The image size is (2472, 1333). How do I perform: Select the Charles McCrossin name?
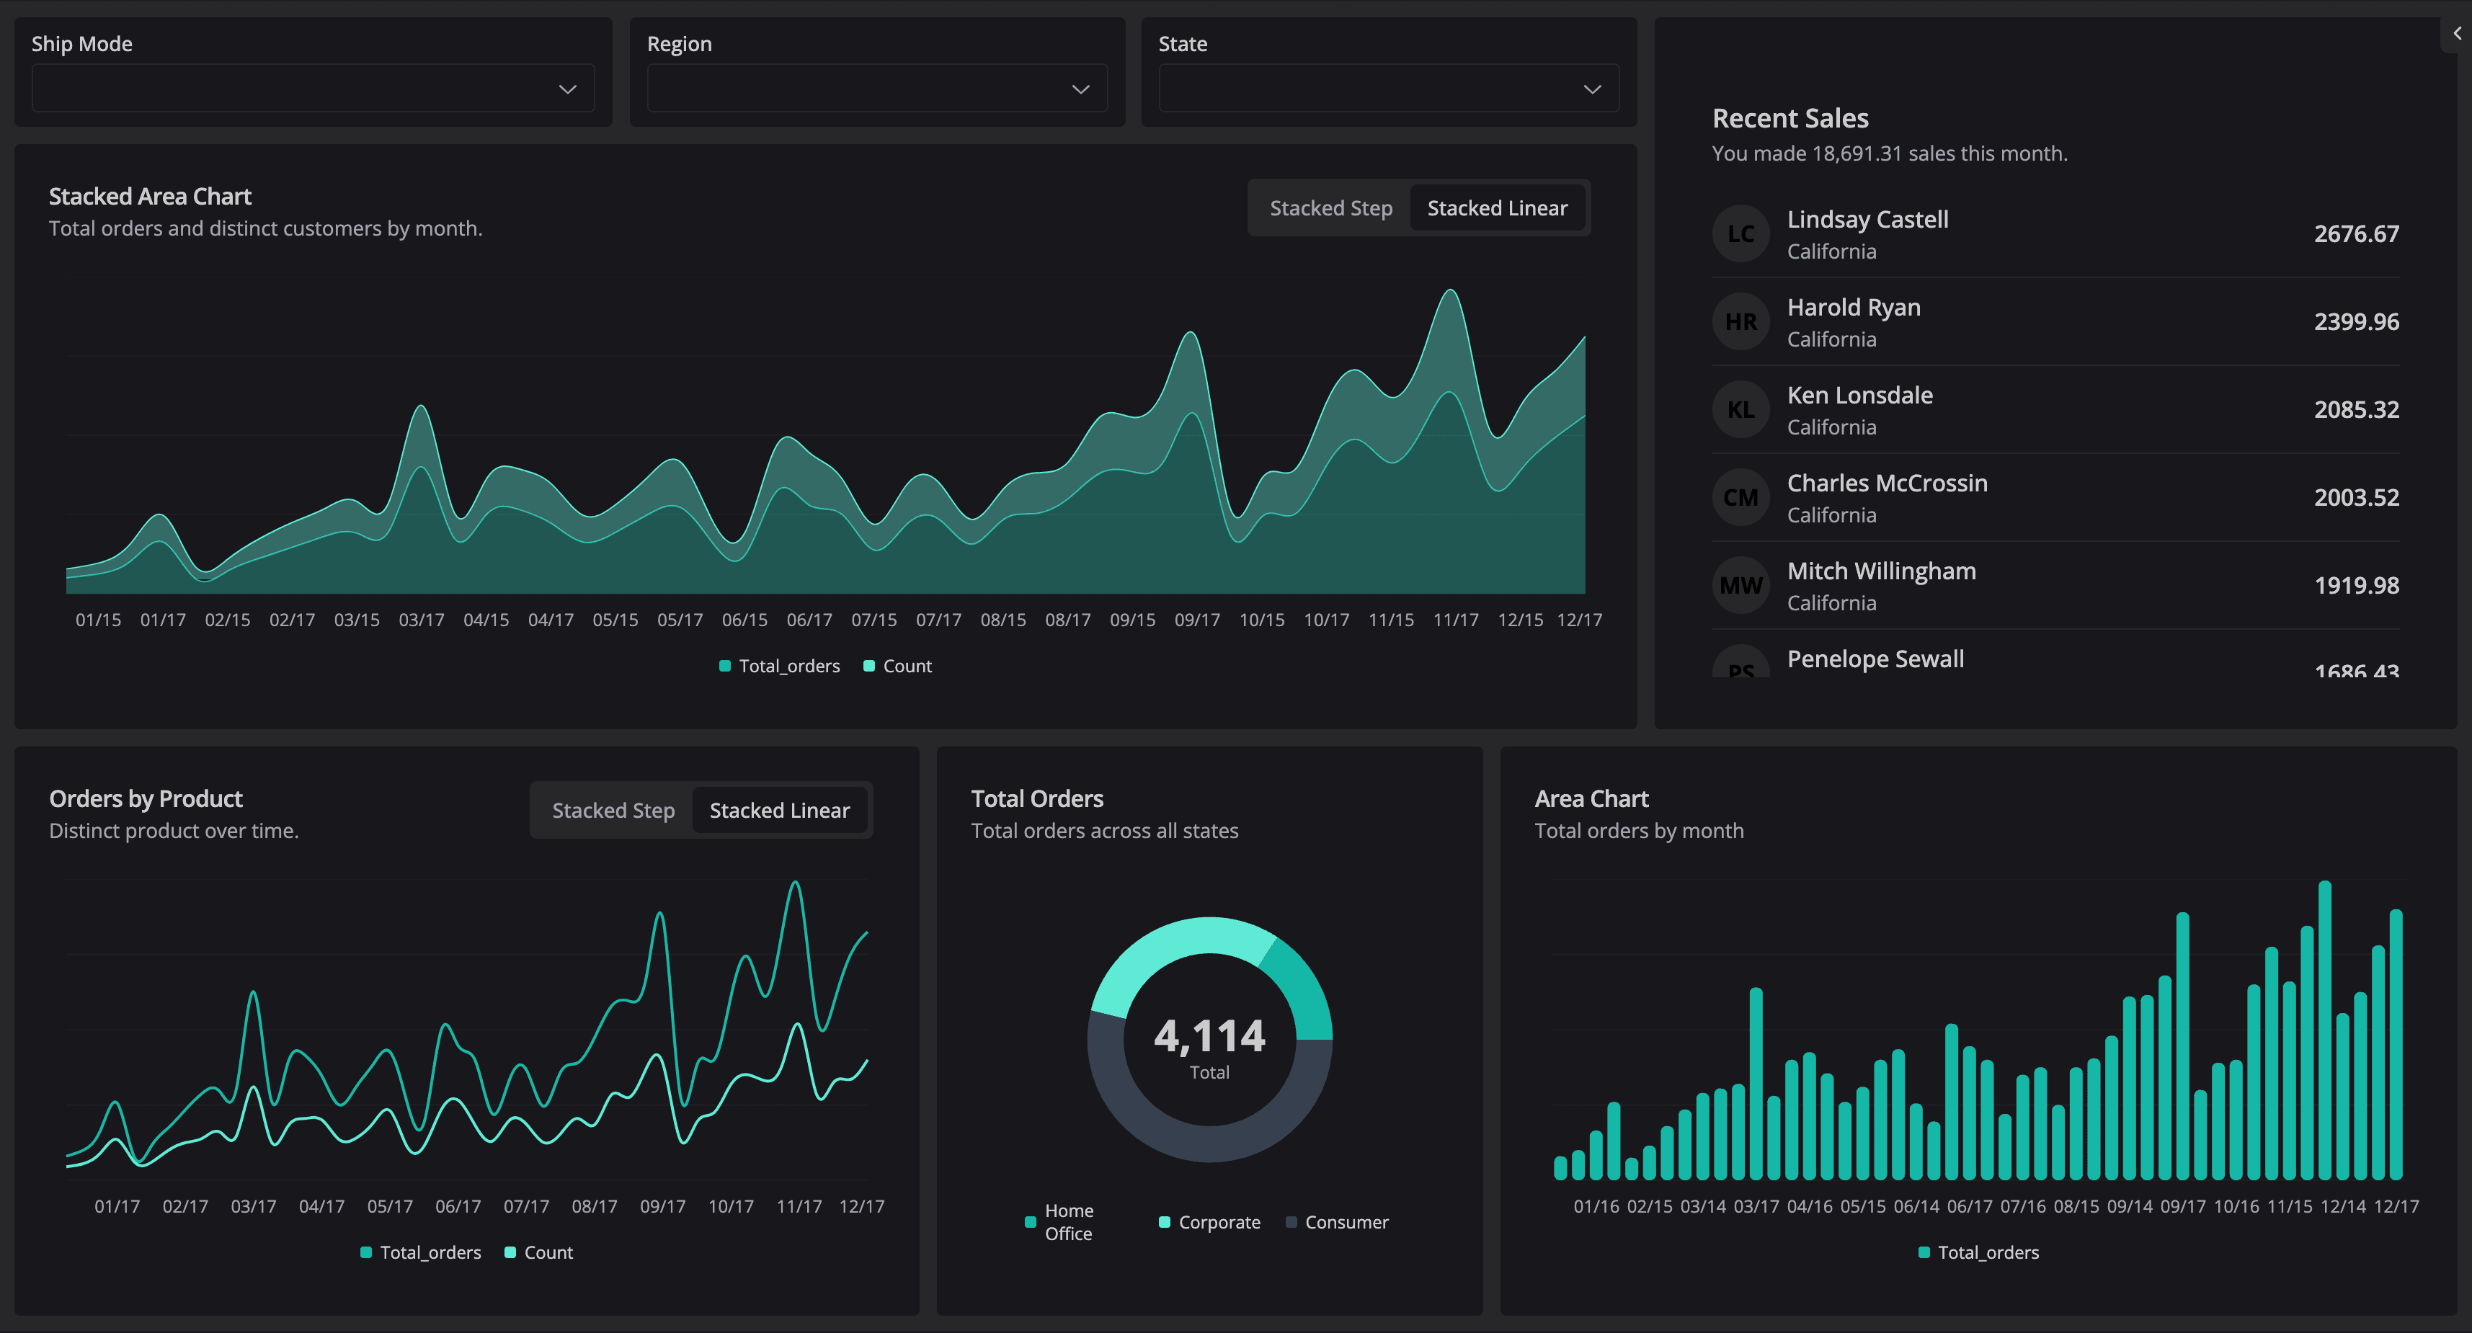[x=1887, y=483]
